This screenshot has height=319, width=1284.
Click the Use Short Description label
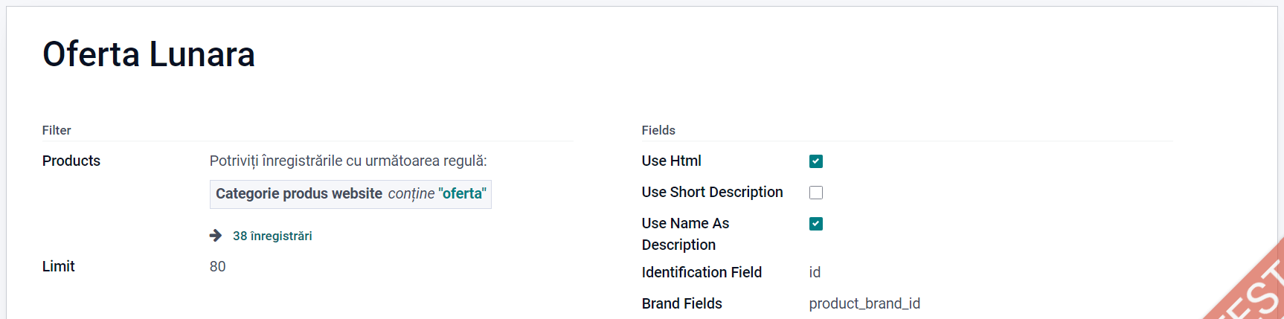point(712,192)
